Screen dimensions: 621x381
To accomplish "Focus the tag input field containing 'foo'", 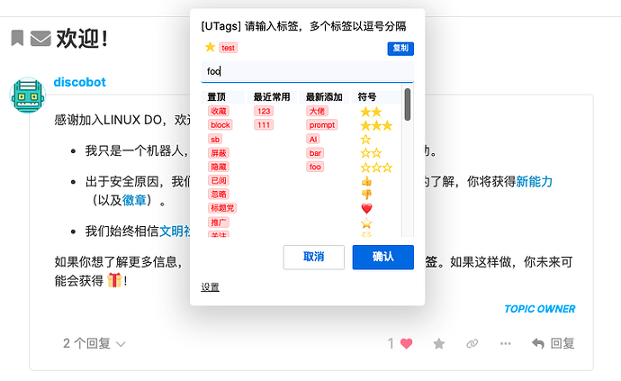I will pyautogui.click(x=307, y=71).
